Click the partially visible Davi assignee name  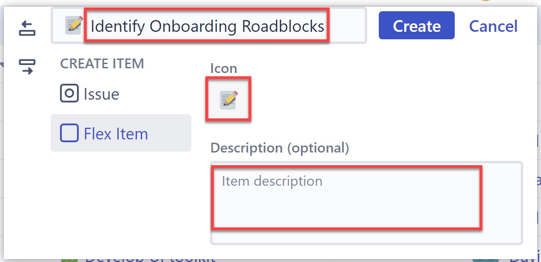524,259
